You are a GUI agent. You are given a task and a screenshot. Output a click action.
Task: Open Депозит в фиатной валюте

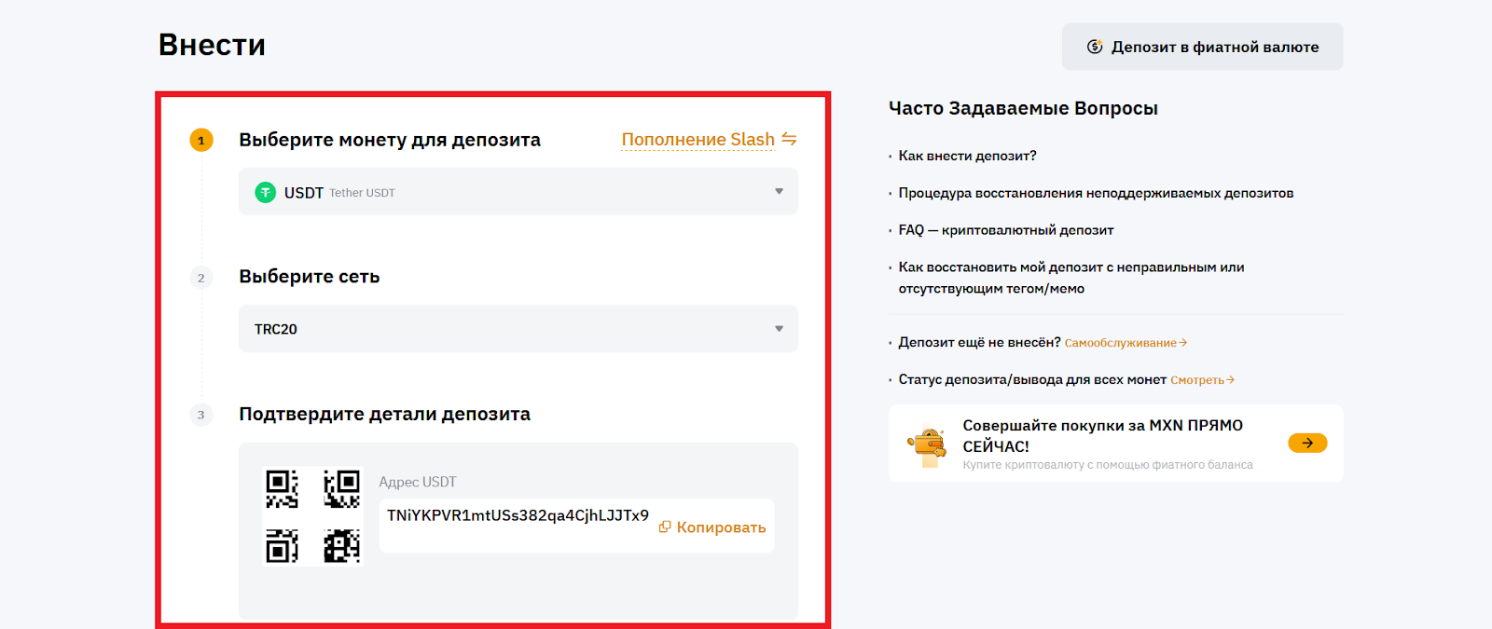[x=1202, y=47]
